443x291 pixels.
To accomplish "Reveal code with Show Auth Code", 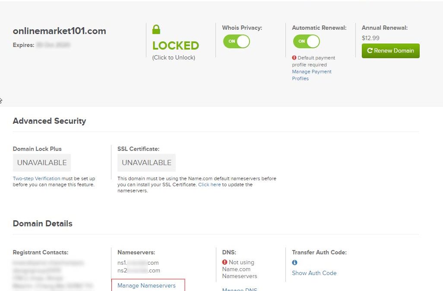I will coord(314,273).
